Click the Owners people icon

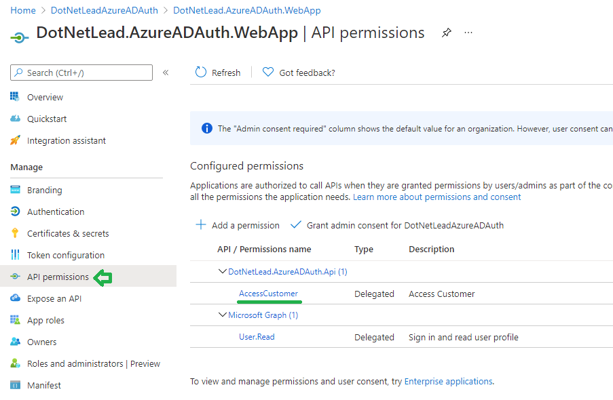15,342
